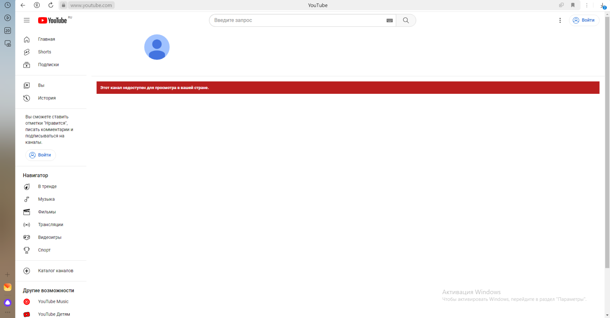
Task: Click the Музыка note icon
Action: (x=27, y=199)
